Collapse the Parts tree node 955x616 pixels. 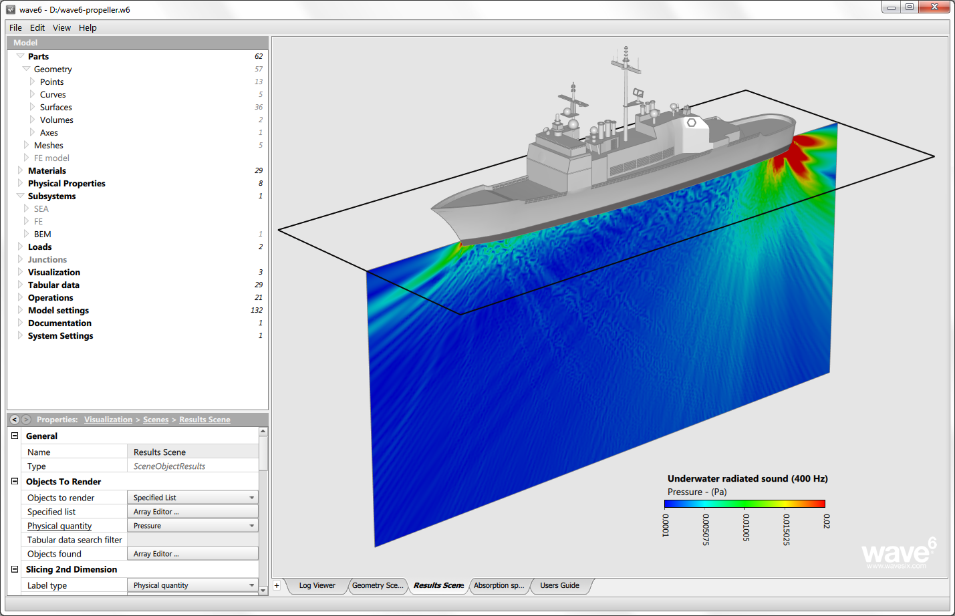coord(20,56)
